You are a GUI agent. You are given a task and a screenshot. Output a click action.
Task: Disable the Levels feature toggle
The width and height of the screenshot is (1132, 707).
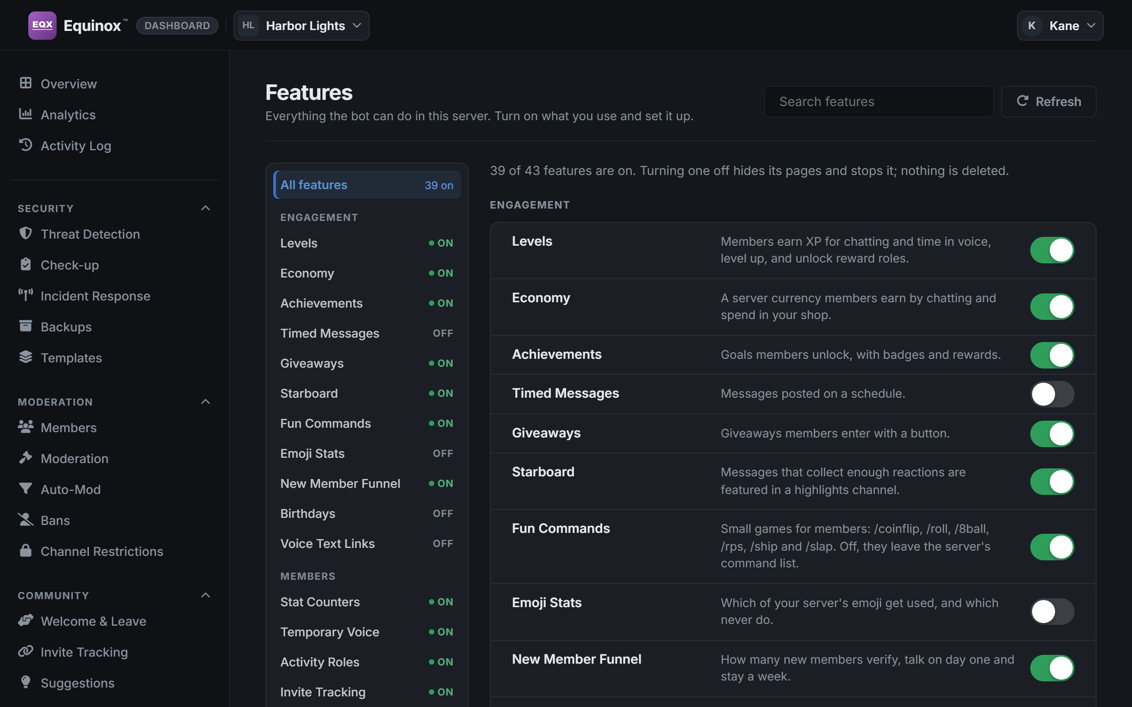click(x=1052, y=250)
